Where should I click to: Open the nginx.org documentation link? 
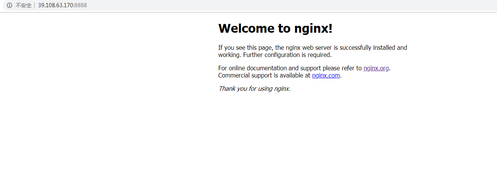point(376,68)
